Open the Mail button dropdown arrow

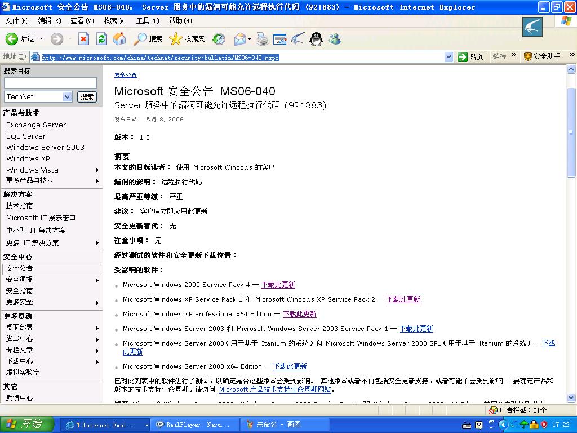pyautogui.click(x=250, y=39)
